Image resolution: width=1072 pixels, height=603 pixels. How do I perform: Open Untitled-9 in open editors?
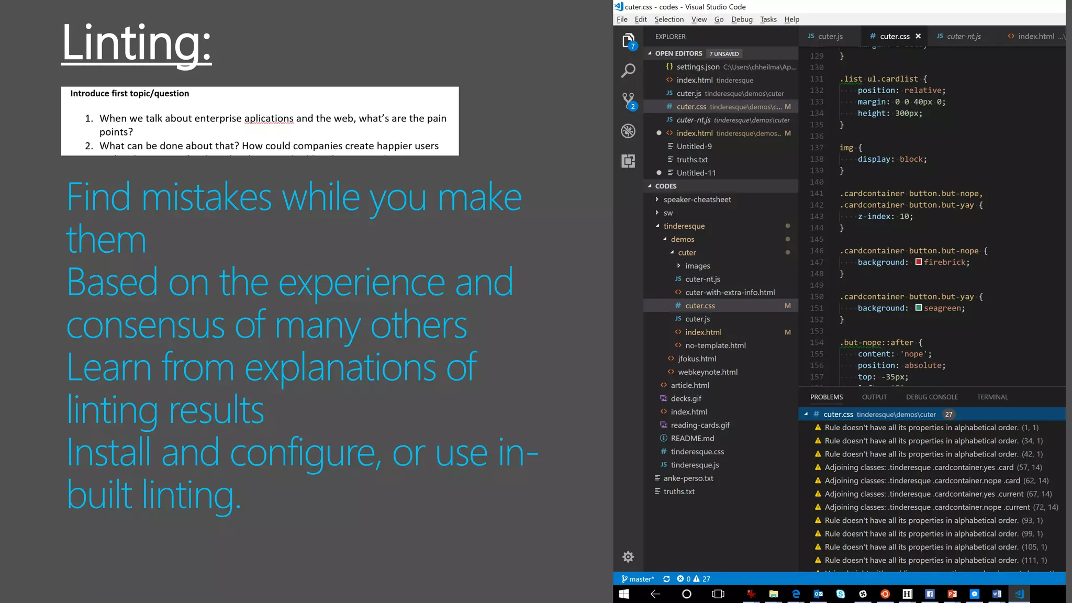pyautogui.click(x=721, y=147)
